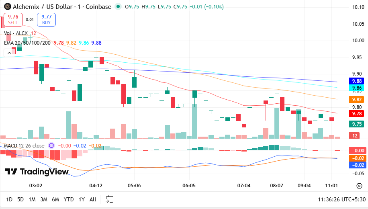Open the MACD 12 26 close legend
Screen dimensions: 368x209
click(22, 145)
